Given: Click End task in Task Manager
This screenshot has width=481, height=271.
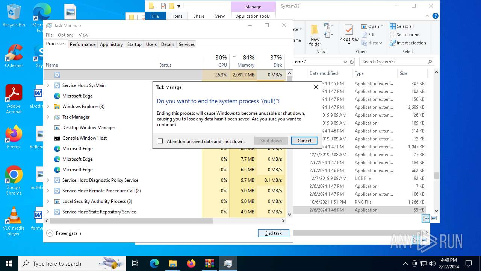Looking at the screenshot, I should coord(274,233).
